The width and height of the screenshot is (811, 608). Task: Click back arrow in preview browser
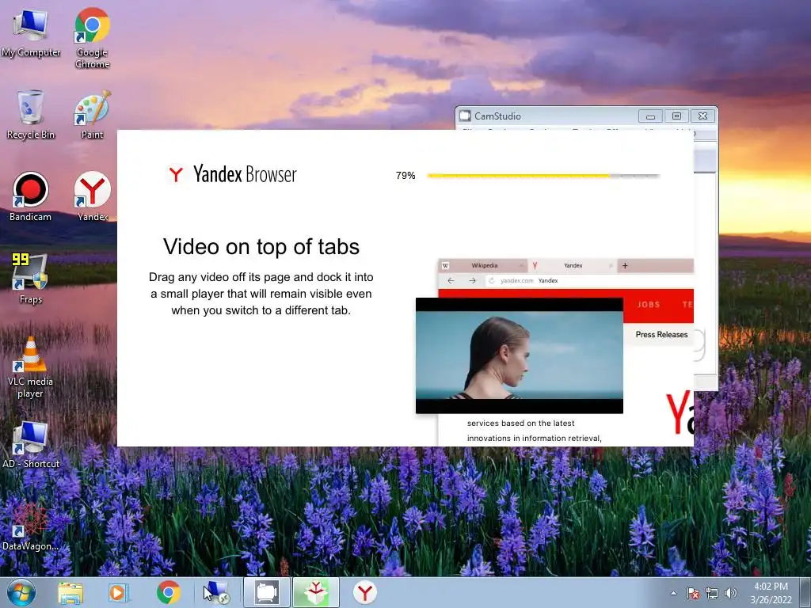click(451, 281)
